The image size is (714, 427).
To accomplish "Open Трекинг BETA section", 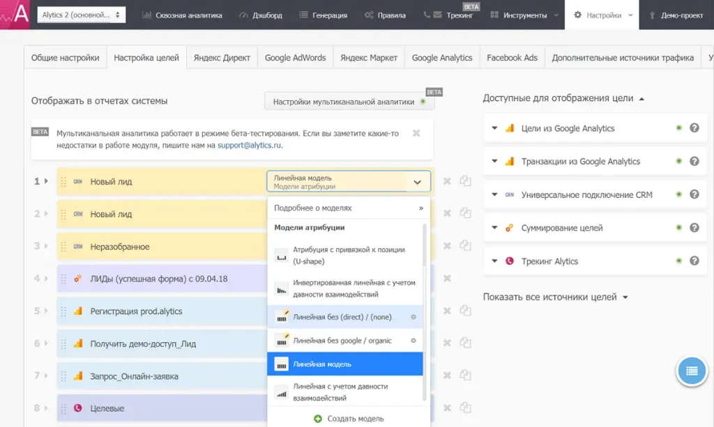I will [448, 15].
